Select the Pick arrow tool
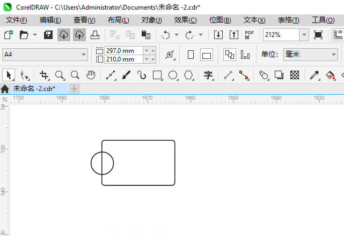 coord(9,75)
